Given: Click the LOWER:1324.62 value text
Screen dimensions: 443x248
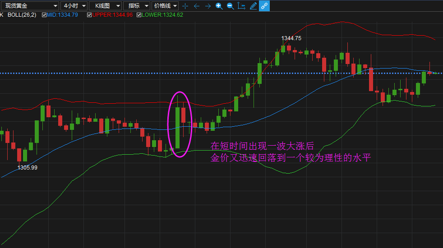Looking at the screenshot, I should (162, 15).
